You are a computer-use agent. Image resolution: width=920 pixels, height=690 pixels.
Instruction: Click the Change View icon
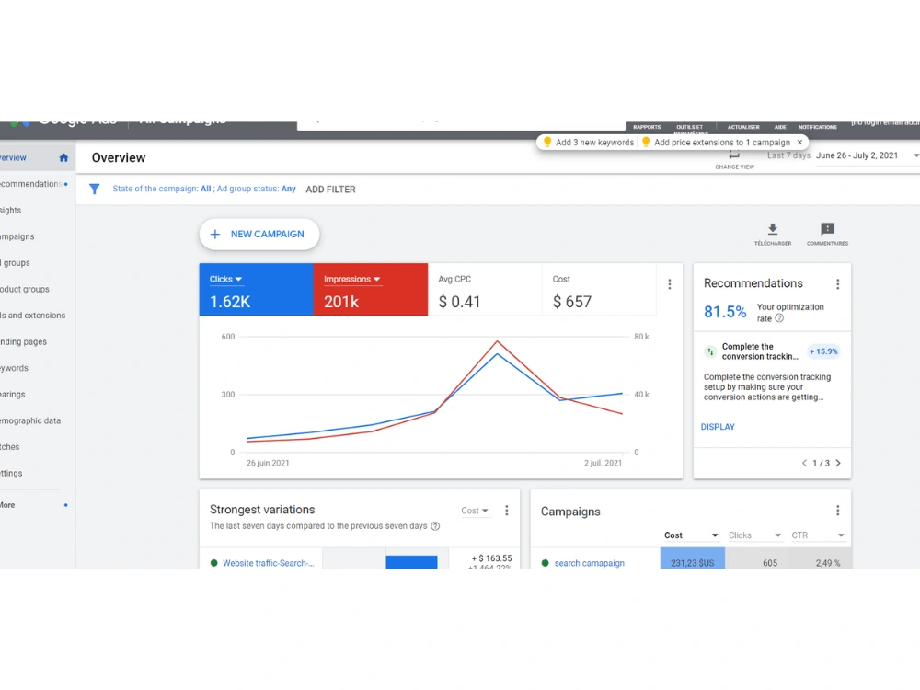pyautogui.click(x=734, y=155)
